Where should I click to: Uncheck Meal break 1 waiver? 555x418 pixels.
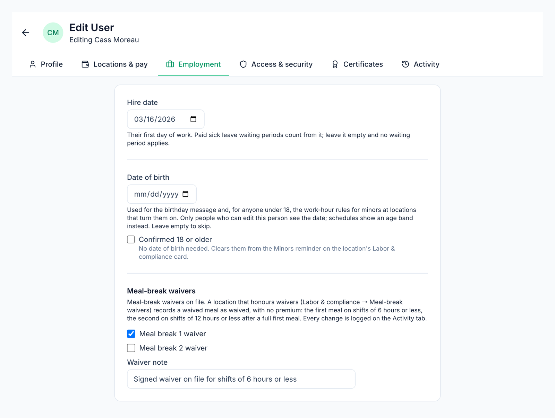point(131,333)
